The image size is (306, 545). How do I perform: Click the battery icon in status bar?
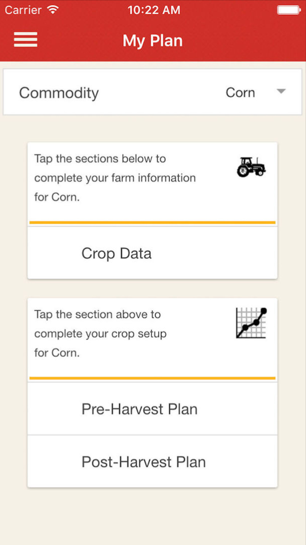coord(289,10)
